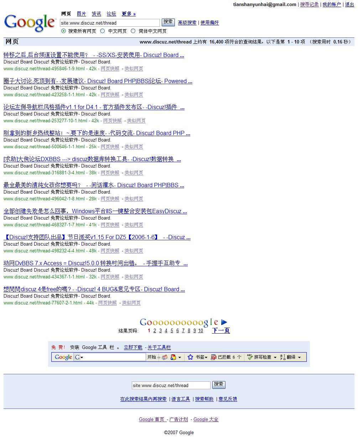
Task: Click 在此搜索结果内再搜索 link
Action: coord(143,399)
